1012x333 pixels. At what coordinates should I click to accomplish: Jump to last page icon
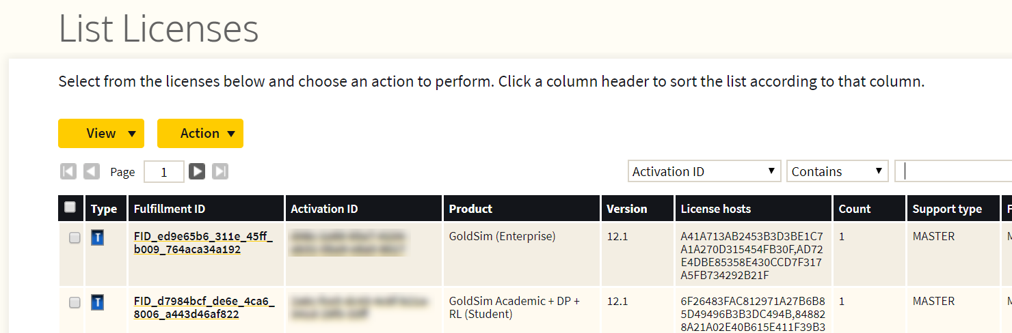pyautogui.click(x=220, y=171)
